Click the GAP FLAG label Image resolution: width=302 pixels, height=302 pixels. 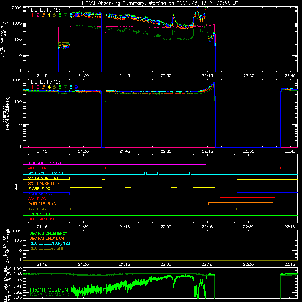[37, 168]
